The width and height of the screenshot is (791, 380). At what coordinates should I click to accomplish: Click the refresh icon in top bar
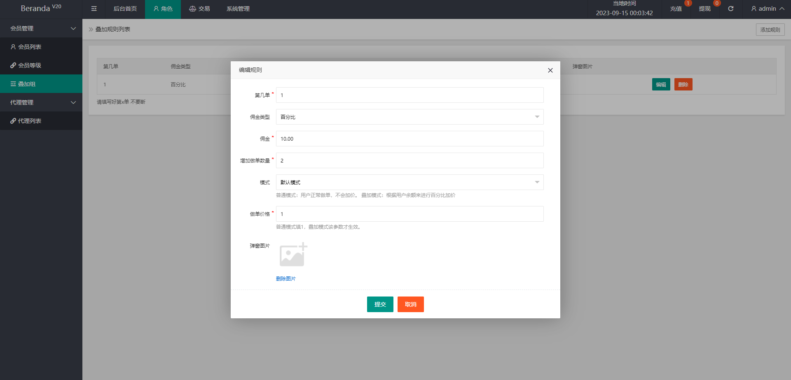[730, 9]
